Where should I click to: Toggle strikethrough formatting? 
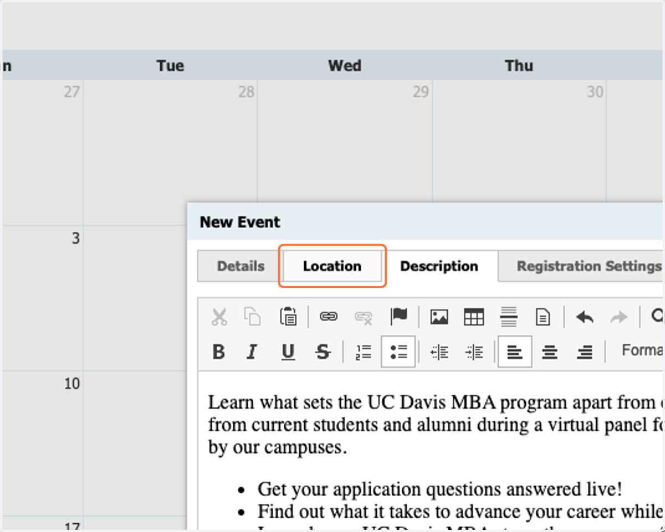[323, 352]
